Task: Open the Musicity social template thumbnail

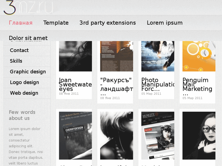Action: click(158, 136)
